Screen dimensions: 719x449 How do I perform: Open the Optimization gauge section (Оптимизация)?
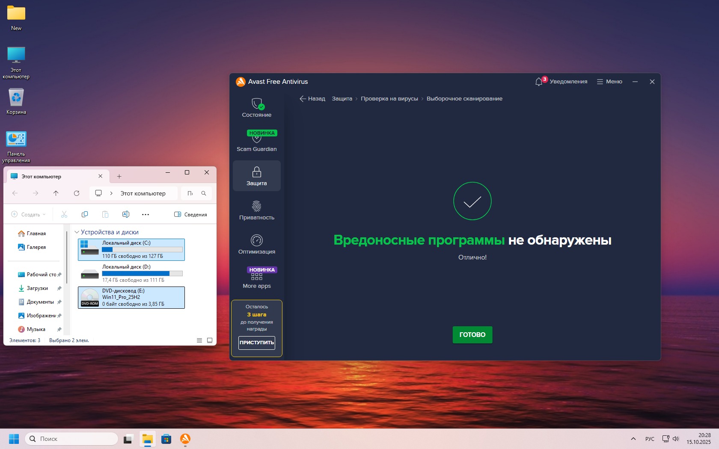(256, 244)
